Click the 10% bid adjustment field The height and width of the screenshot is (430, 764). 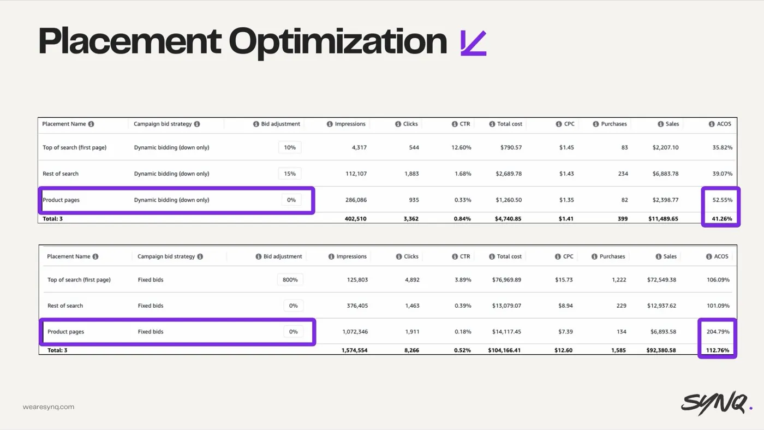pos(290,147)
